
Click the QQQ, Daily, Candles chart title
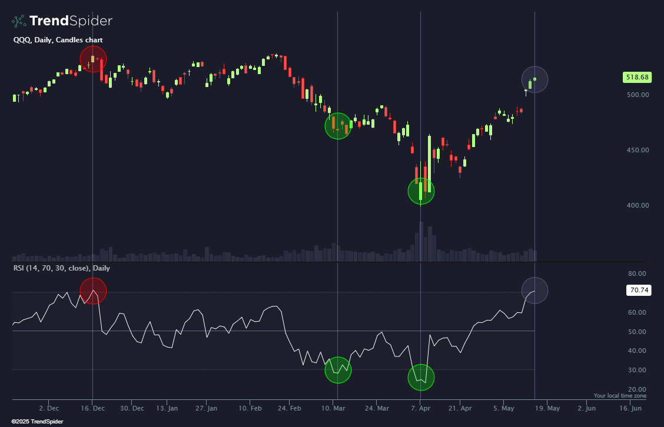pyautogui.click(x=58, y=40)
